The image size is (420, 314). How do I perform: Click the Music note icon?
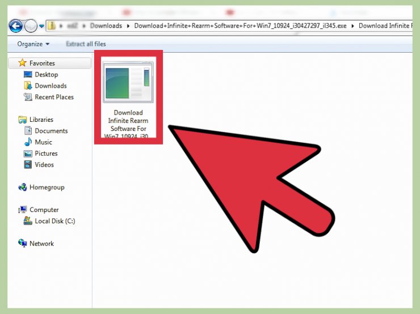pos(28,142)
